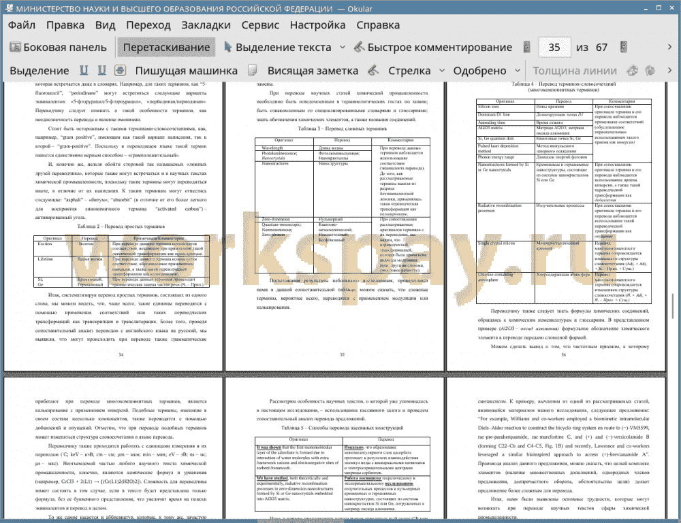Go to previous page arrow icon

pyautogui.click(x=526, y=48)
